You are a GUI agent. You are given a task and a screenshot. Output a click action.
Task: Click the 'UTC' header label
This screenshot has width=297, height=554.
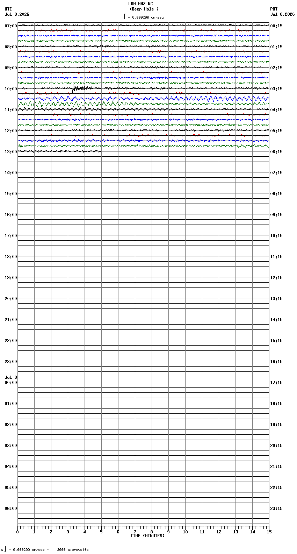pos(8,9)
